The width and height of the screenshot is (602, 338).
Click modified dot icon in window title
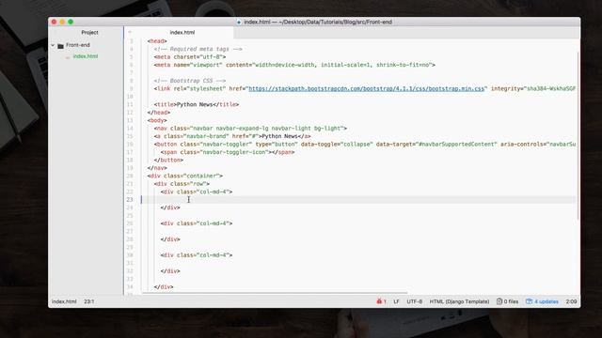(239, 23)
